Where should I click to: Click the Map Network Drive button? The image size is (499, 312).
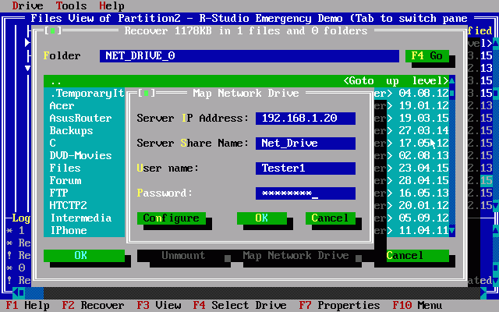296,256
